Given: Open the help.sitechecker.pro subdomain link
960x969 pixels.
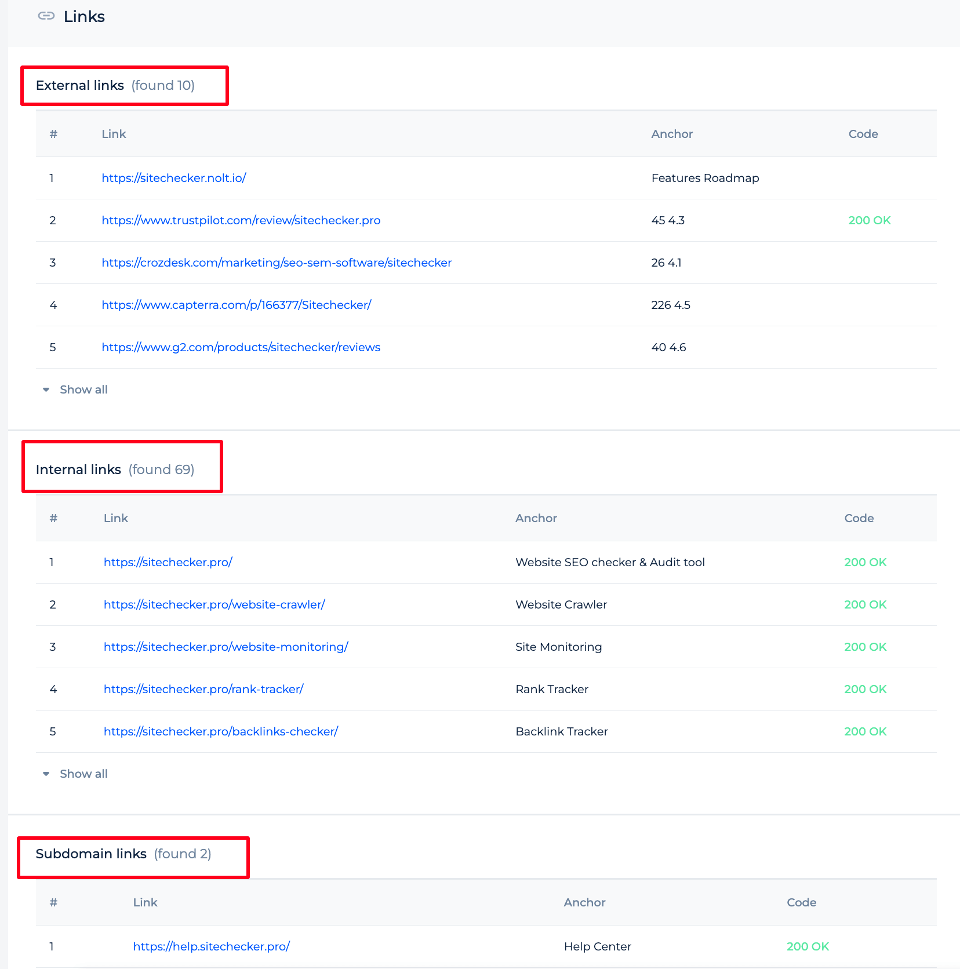Looking at the screenshot, I should pos(212,946).
